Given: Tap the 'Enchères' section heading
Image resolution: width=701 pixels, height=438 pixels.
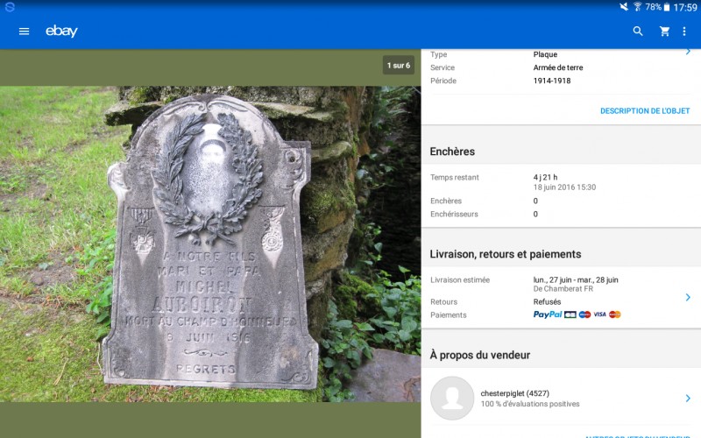Looking at the screenshot, I should (452, 152).
